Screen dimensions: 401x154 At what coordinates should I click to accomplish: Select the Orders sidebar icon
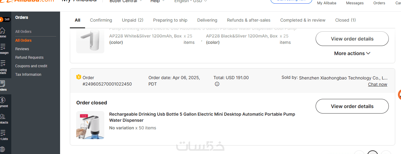point(2,84)
